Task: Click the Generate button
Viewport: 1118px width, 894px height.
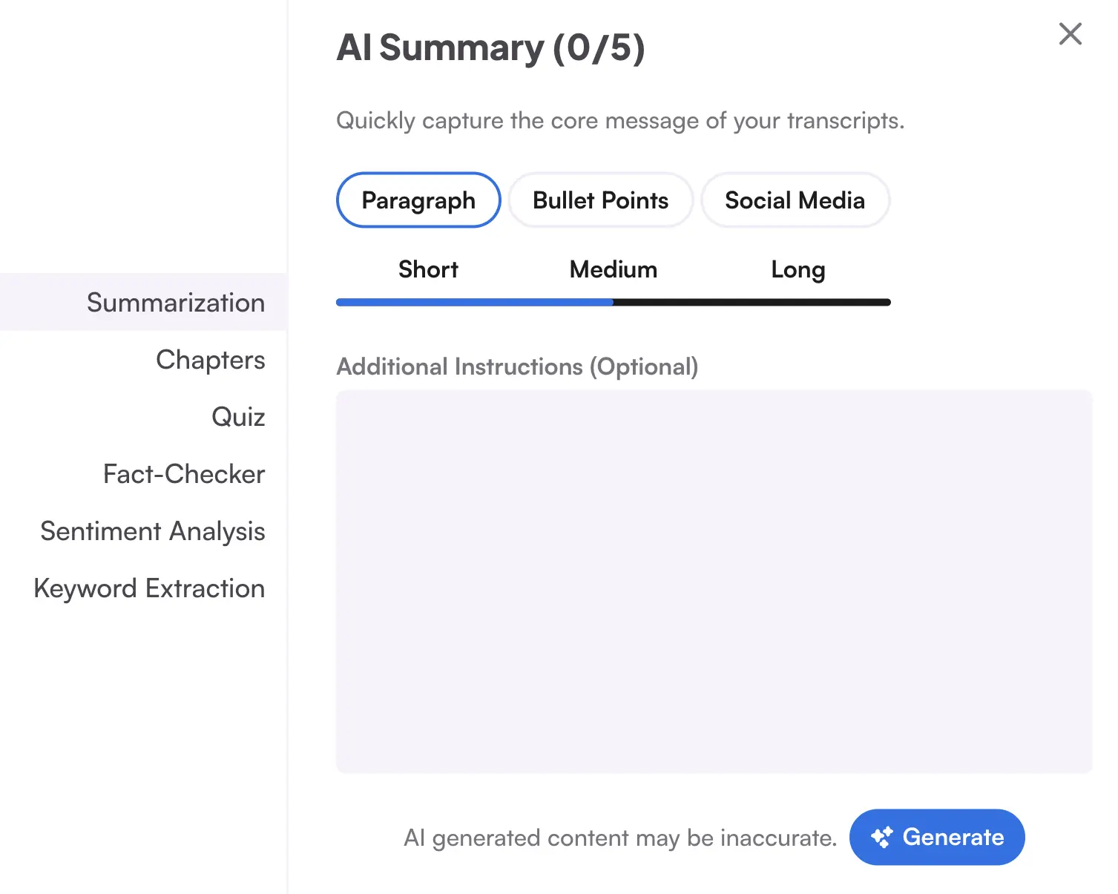Action: point(936,837)
